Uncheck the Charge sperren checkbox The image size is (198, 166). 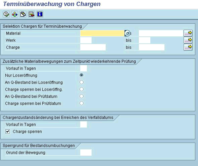pyautogui.click(x=8, y=132)
